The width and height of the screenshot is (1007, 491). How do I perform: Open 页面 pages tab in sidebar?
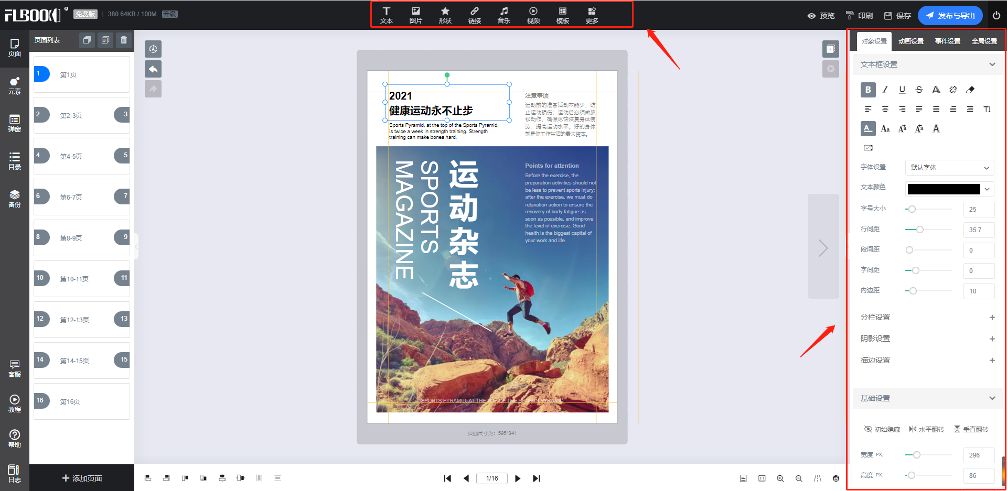tap(15, 48)
